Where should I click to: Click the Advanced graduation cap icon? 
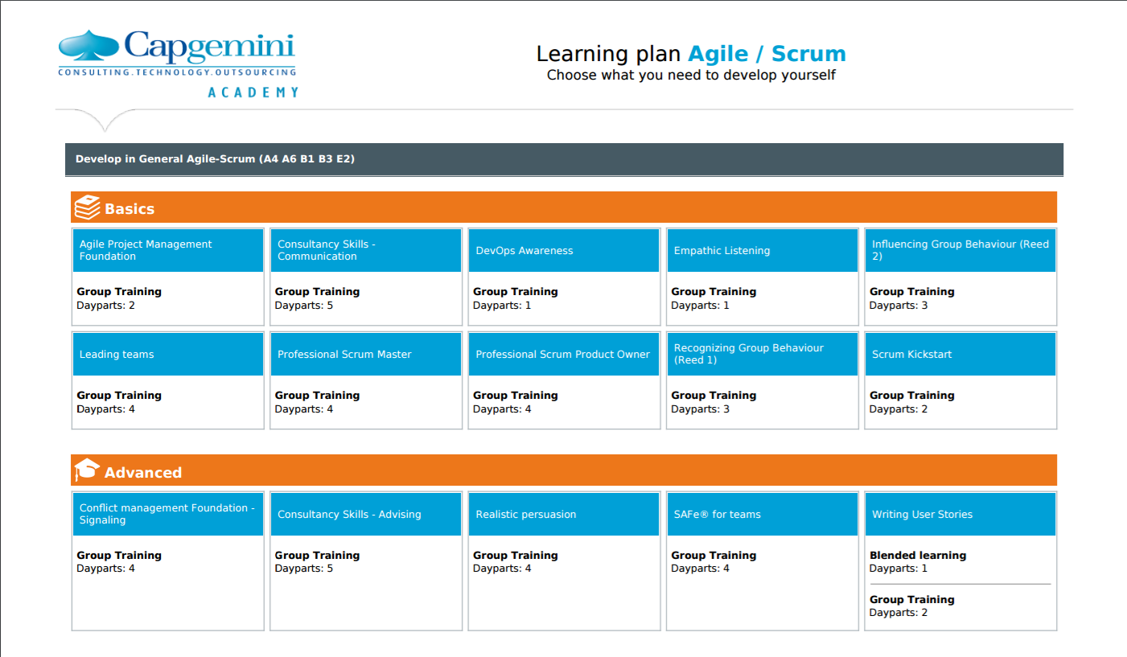(x=87, y=470)
